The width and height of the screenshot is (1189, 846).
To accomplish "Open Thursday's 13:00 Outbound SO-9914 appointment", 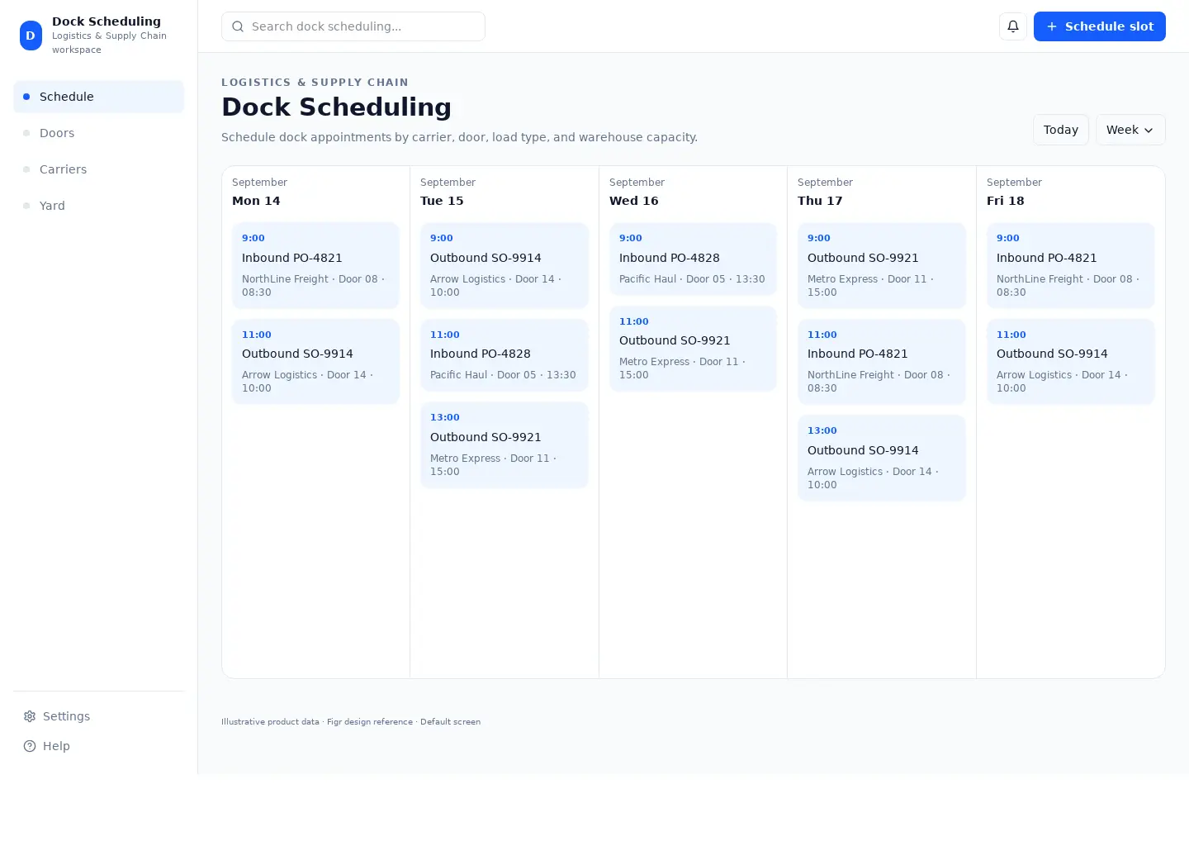I will [882, 458].
